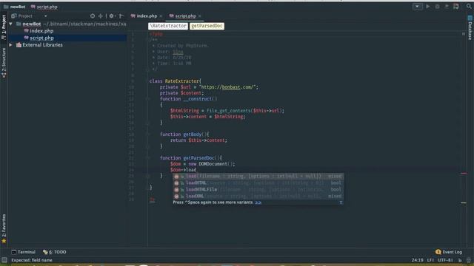Open the 2: Favorites tool window

coord(4,228)
